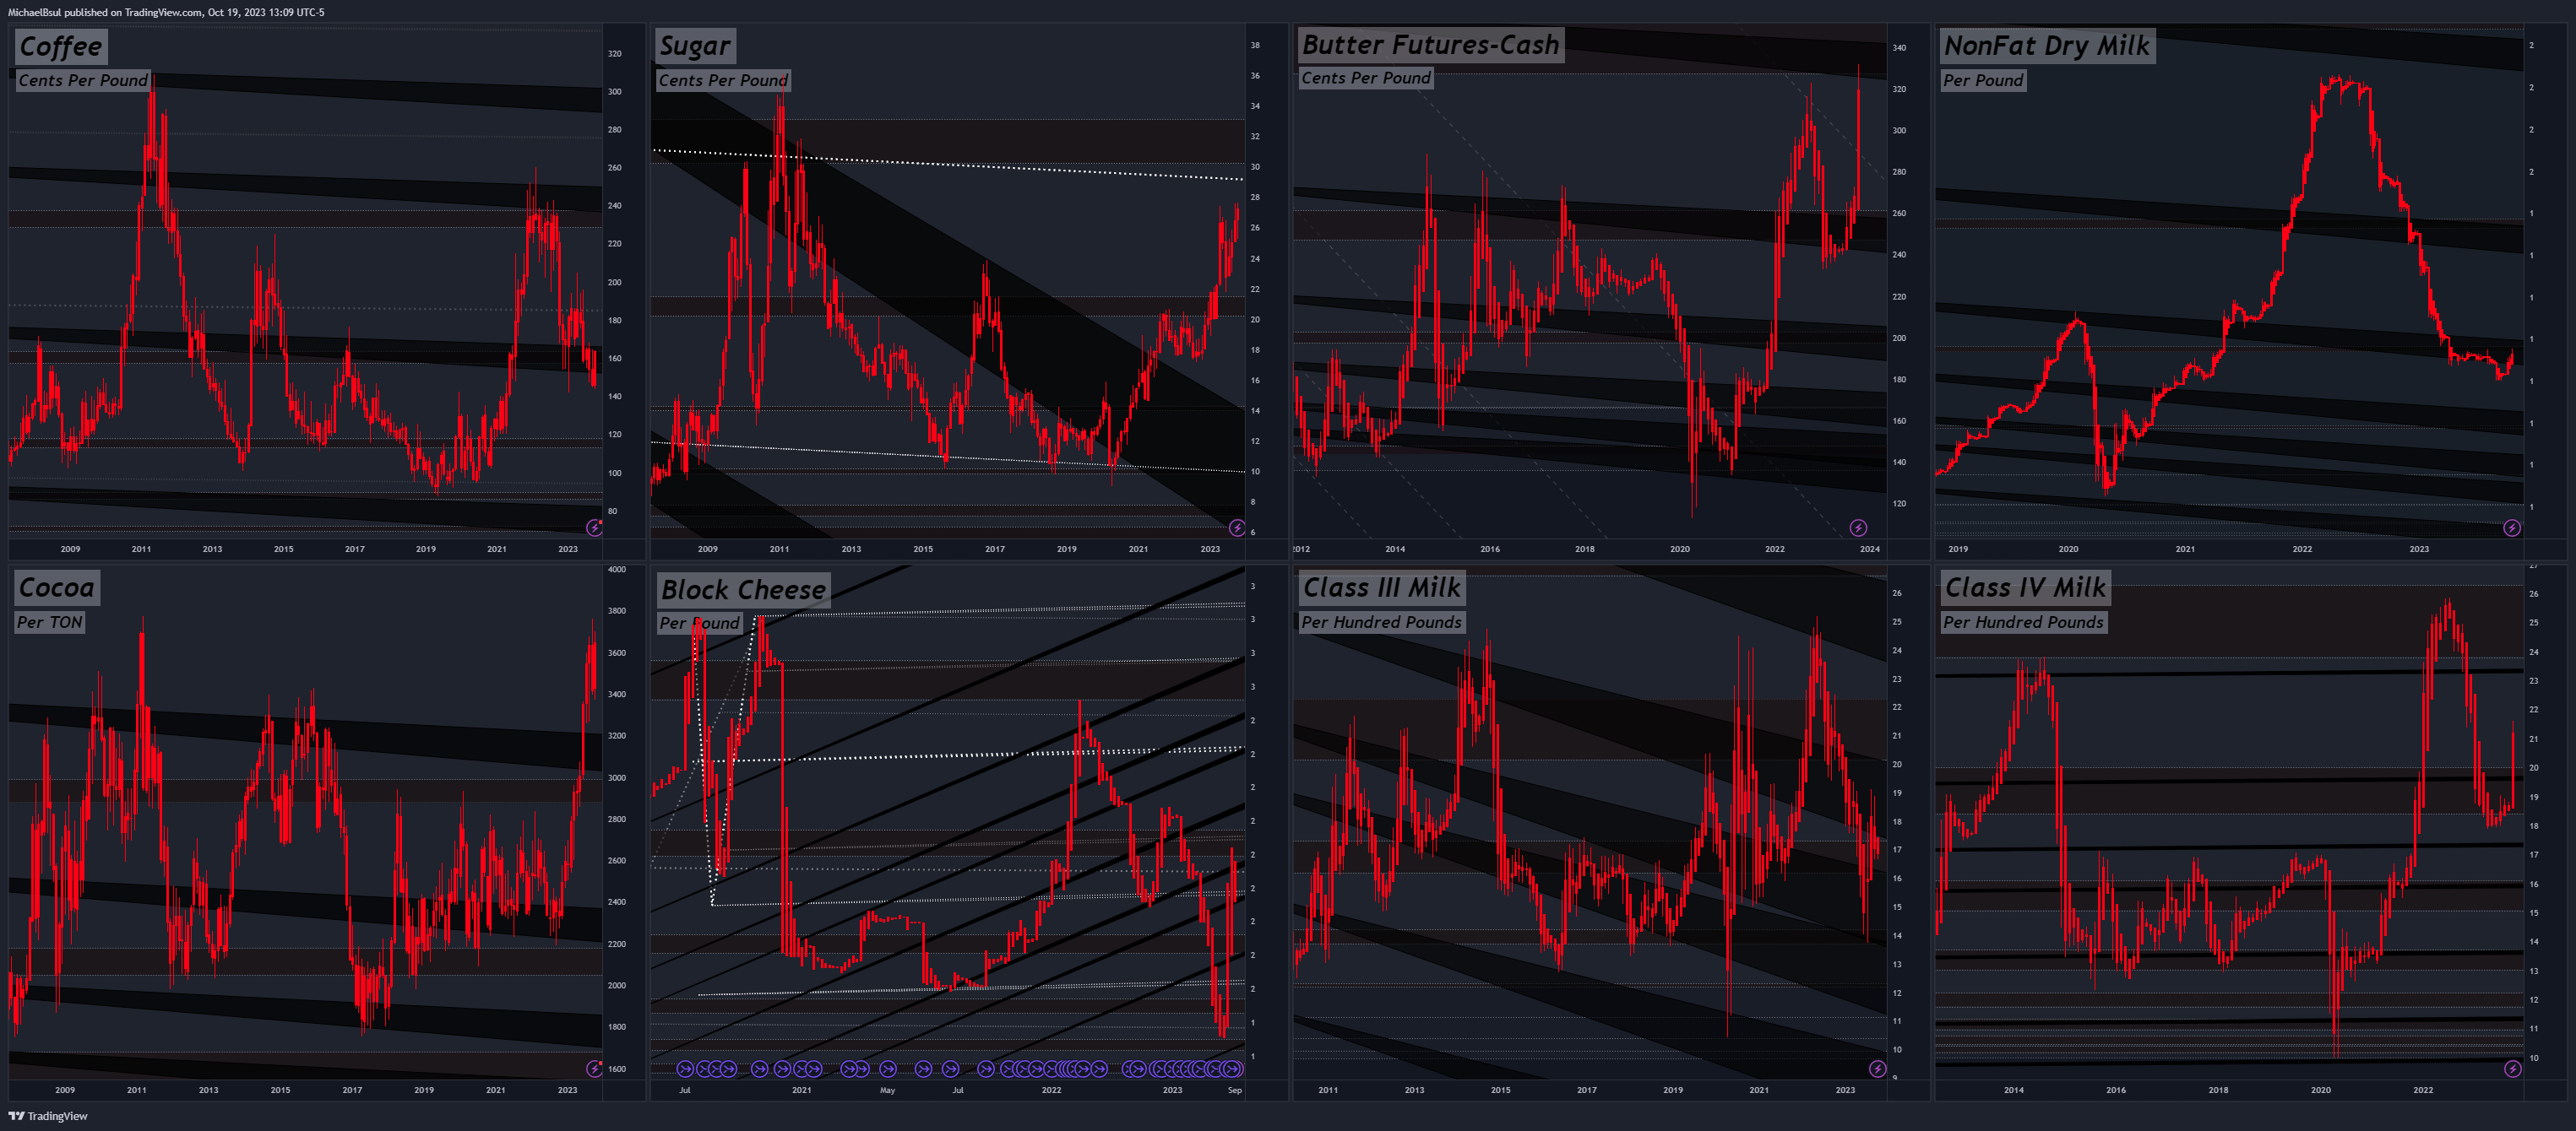Click 2022 on NonFat Dry Milk time axis
The width and height of the screenshot is (2576, 1131).
(x=2302, y=549)
